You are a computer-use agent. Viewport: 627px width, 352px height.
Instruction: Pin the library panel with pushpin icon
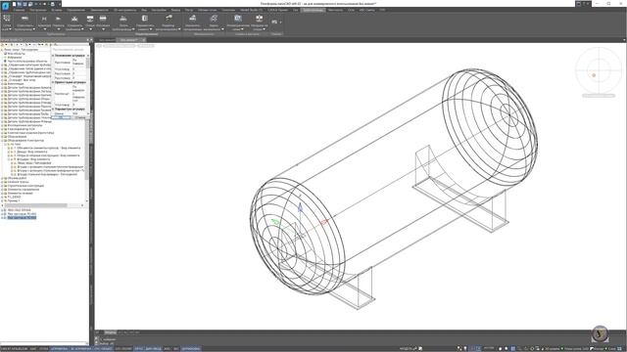(87, 40)
